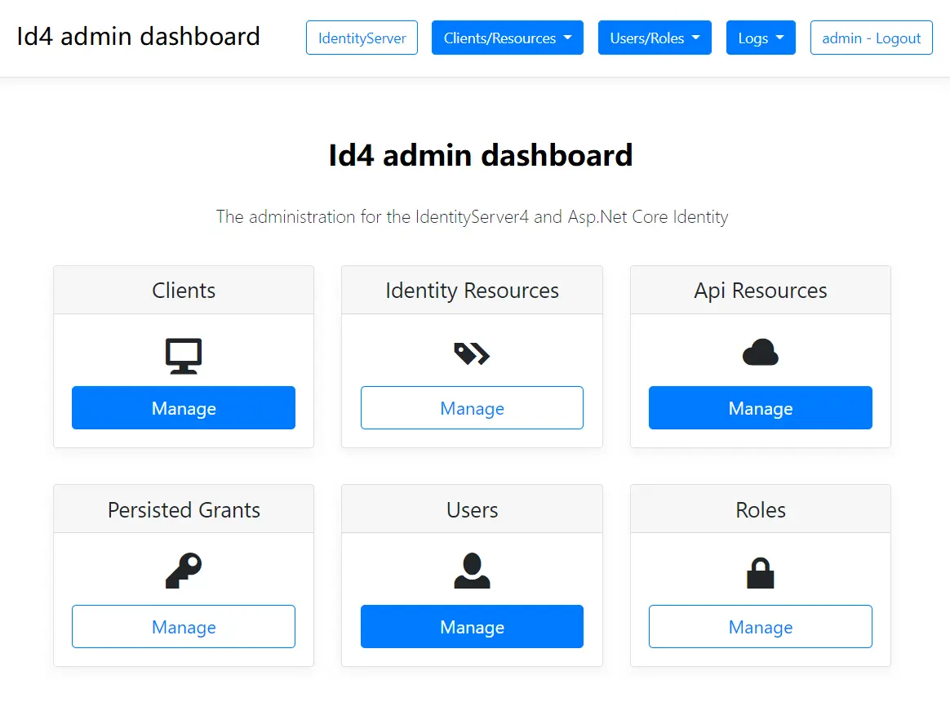This screenshot has width=950, height=711.
Task: Open the Clients/Resources dropdown menu
Action: (x=508, y=38)
